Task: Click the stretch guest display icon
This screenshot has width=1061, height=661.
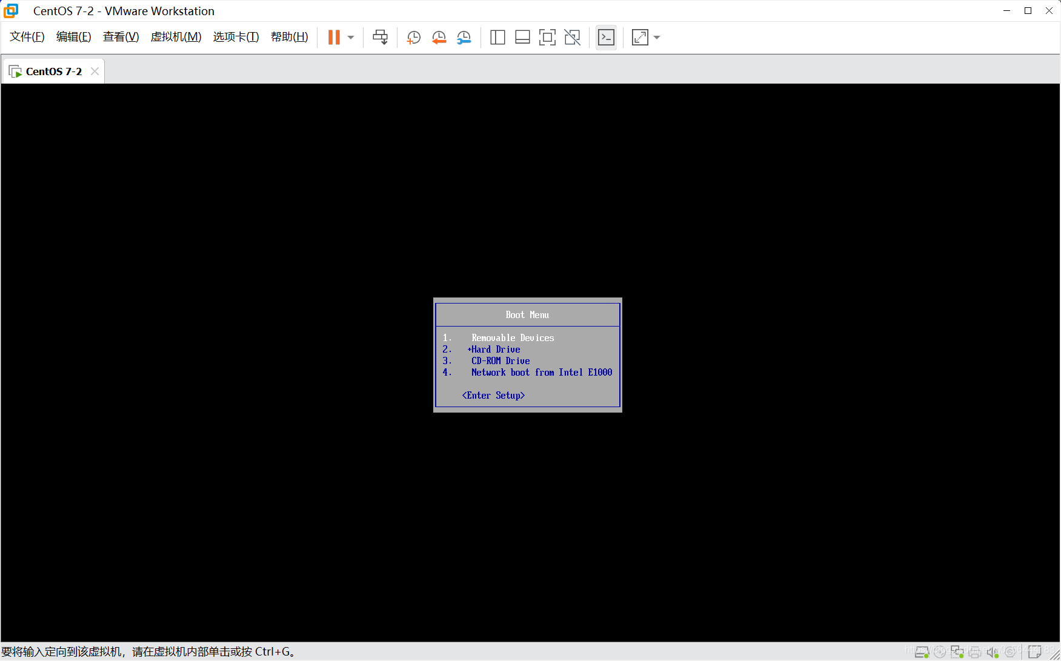Action: click(640, 38)
